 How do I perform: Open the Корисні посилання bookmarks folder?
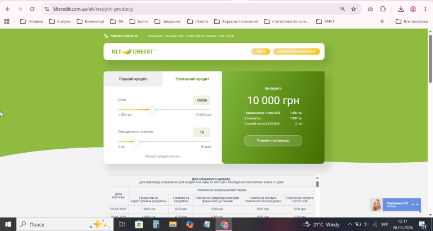click(x=236, y=21)
